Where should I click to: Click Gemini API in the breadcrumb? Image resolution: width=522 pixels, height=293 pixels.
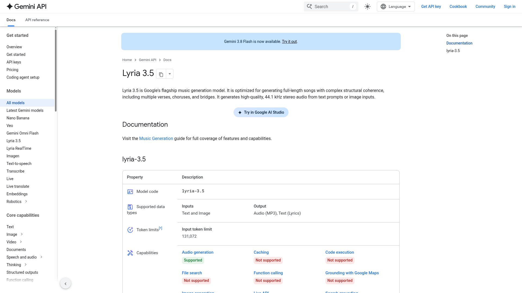pos(148,60)
